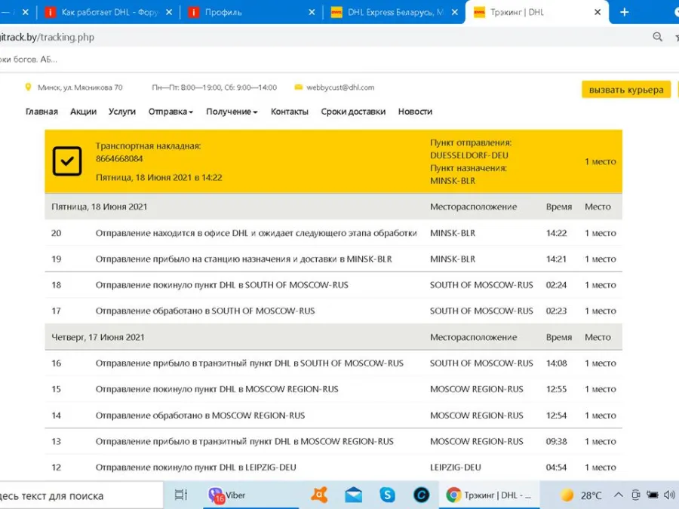This screenshot has width=679, height=509.
Task: Click LEIPZIG-DEU location cell
Action: point(455,468)
